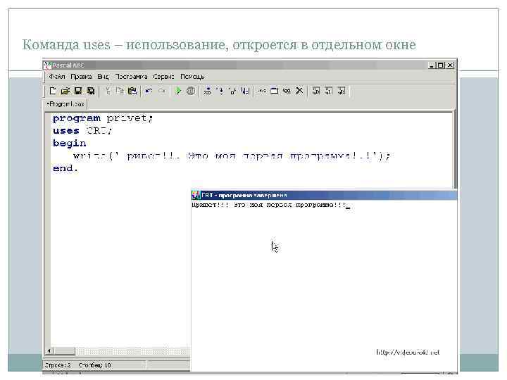The image size is (507, 380).
Task: Click the small arrows icon before the window icon
Action: [261, 91]
